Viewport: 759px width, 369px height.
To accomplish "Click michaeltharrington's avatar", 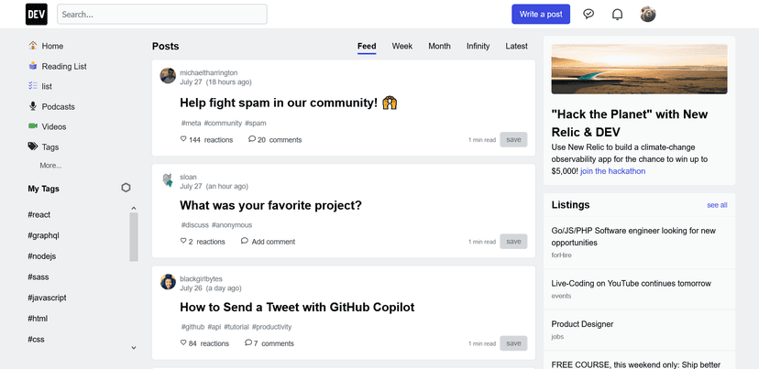I will (x=168, y=76).
